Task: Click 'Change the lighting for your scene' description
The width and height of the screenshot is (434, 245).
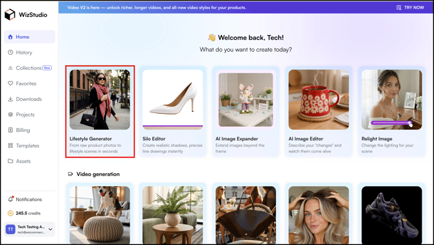Action: tap(387, 148)
